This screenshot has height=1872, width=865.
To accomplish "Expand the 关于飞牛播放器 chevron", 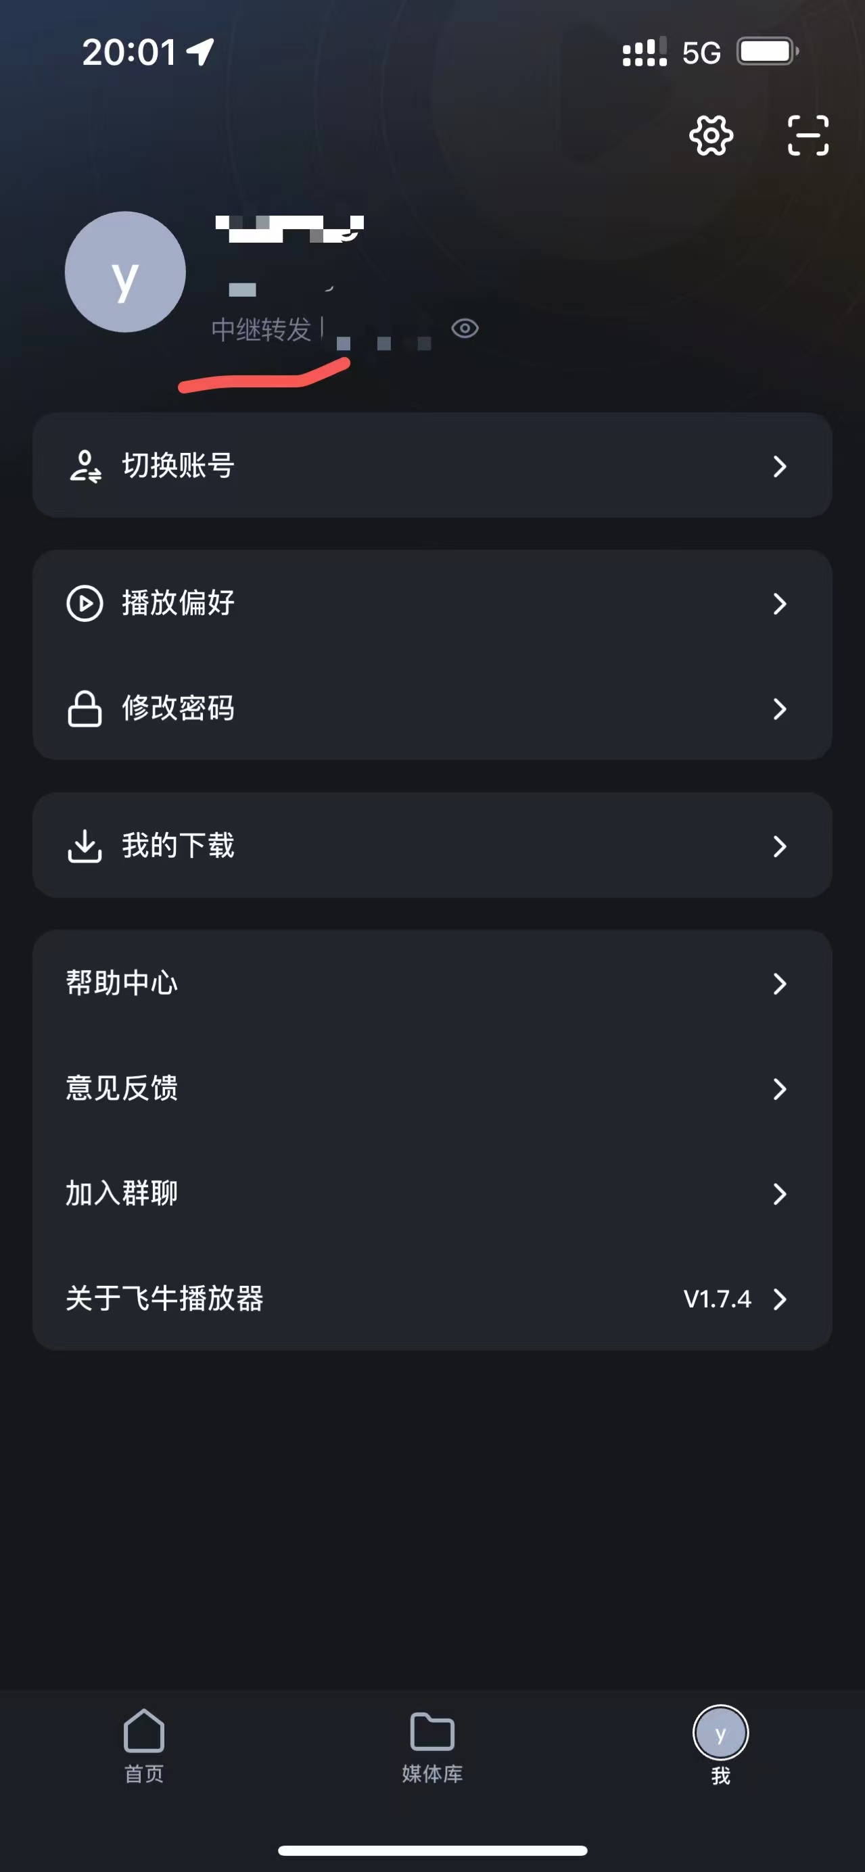I will [x=780, y=1299].
